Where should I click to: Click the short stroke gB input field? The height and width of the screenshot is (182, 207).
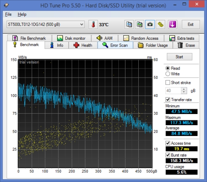coord(173,91)
